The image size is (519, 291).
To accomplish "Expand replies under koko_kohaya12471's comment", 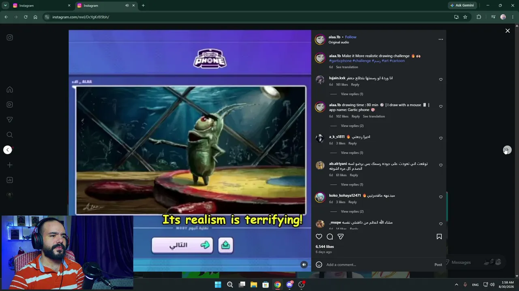I will tap(352, 212).
